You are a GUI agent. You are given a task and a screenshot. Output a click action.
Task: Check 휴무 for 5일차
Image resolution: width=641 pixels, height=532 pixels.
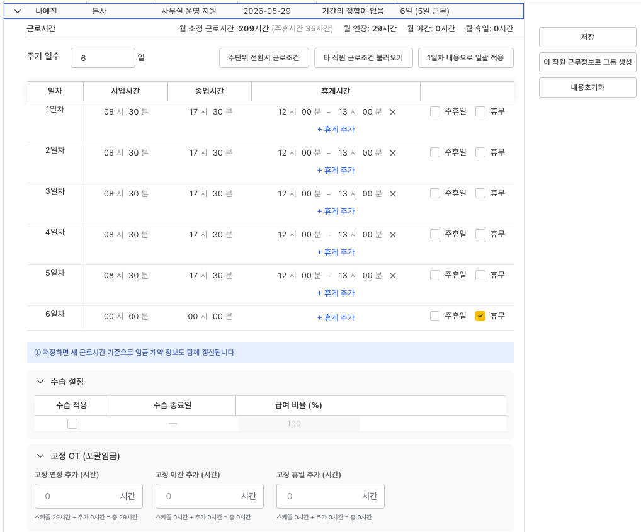(x=480, y=275)
